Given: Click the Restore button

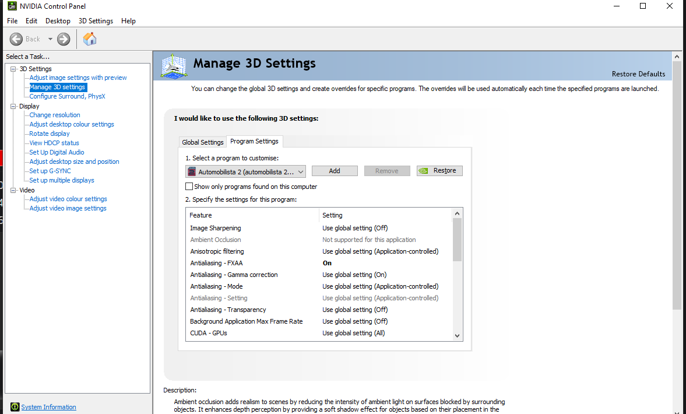Looking at the screenshot, I should point(439,171).
